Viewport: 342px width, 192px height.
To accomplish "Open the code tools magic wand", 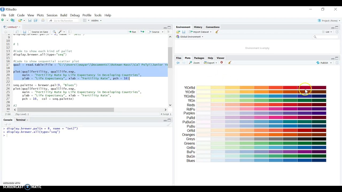I will click(60, 32).
